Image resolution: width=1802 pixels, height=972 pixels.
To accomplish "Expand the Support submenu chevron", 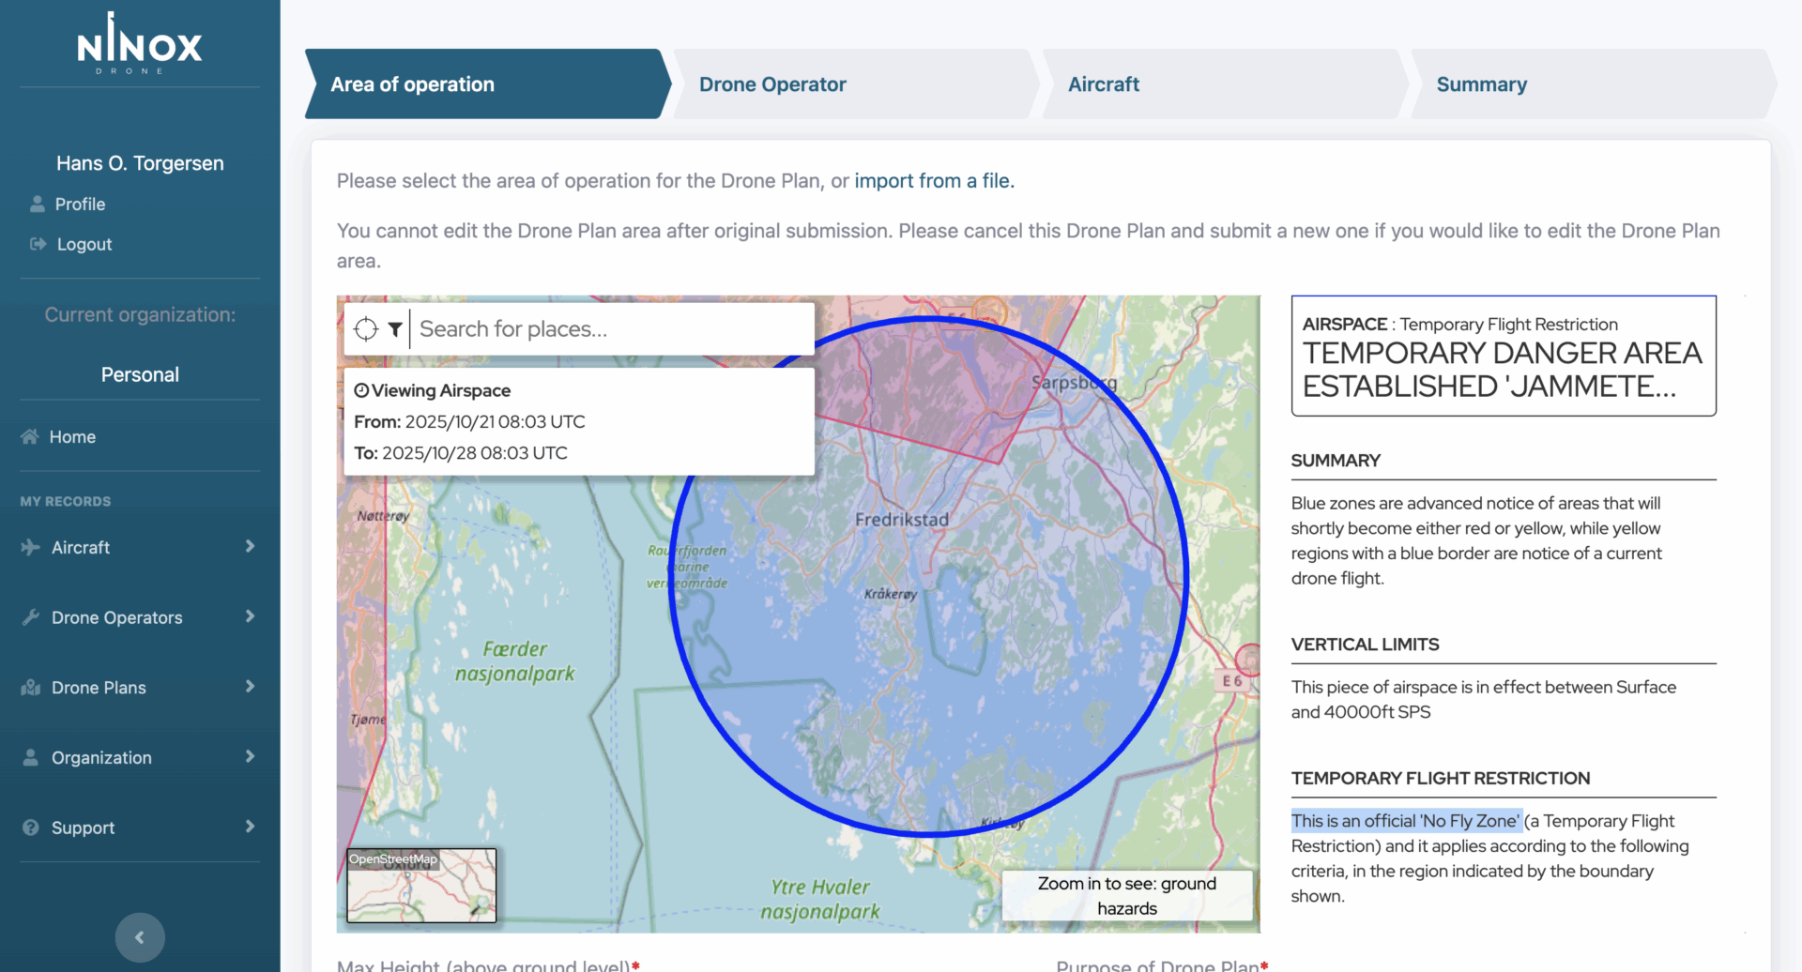I will click(x=250, y=827).
